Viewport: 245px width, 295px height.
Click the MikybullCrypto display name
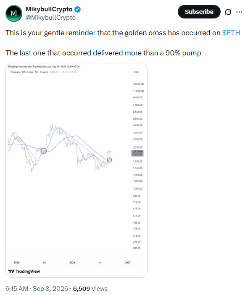pos(49,9)
